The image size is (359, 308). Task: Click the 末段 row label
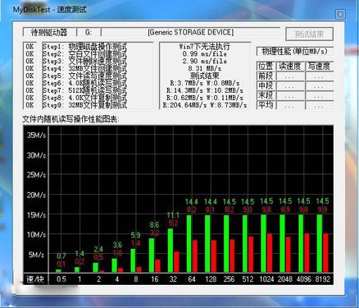tap(266, 95)
